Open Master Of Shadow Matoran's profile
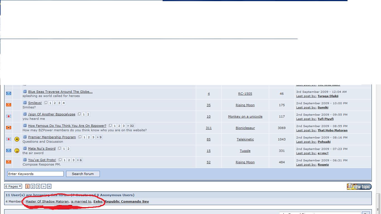 coord(47,201)
